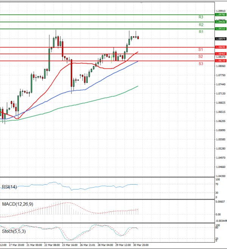Click the 17 Mar 20:00 time label
This screenshot has height=249, width=227.
pyautogui.click(x=17, y=245)
